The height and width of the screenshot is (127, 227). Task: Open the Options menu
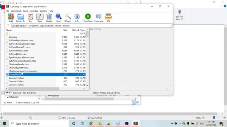[x=43, y=11]
